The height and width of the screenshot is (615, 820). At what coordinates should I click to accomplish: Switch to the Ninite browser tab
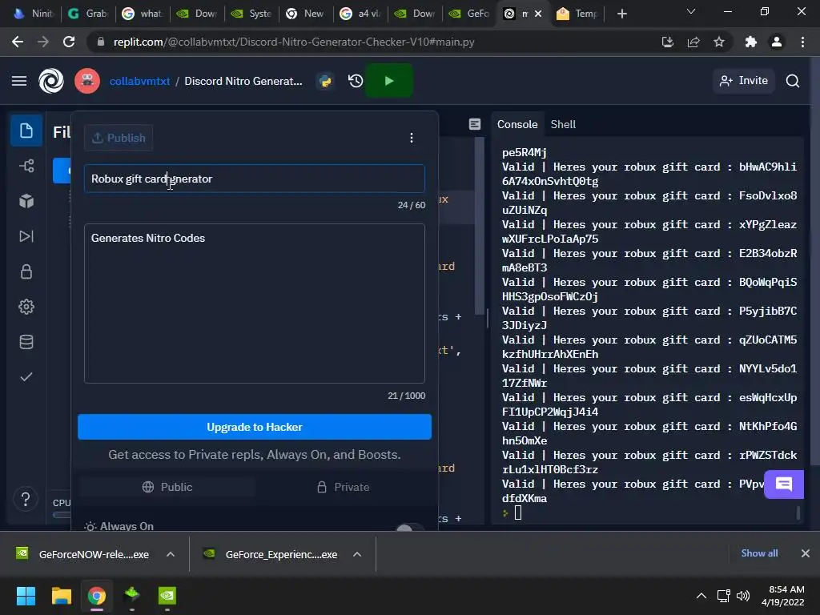click(x=32, y=14)
